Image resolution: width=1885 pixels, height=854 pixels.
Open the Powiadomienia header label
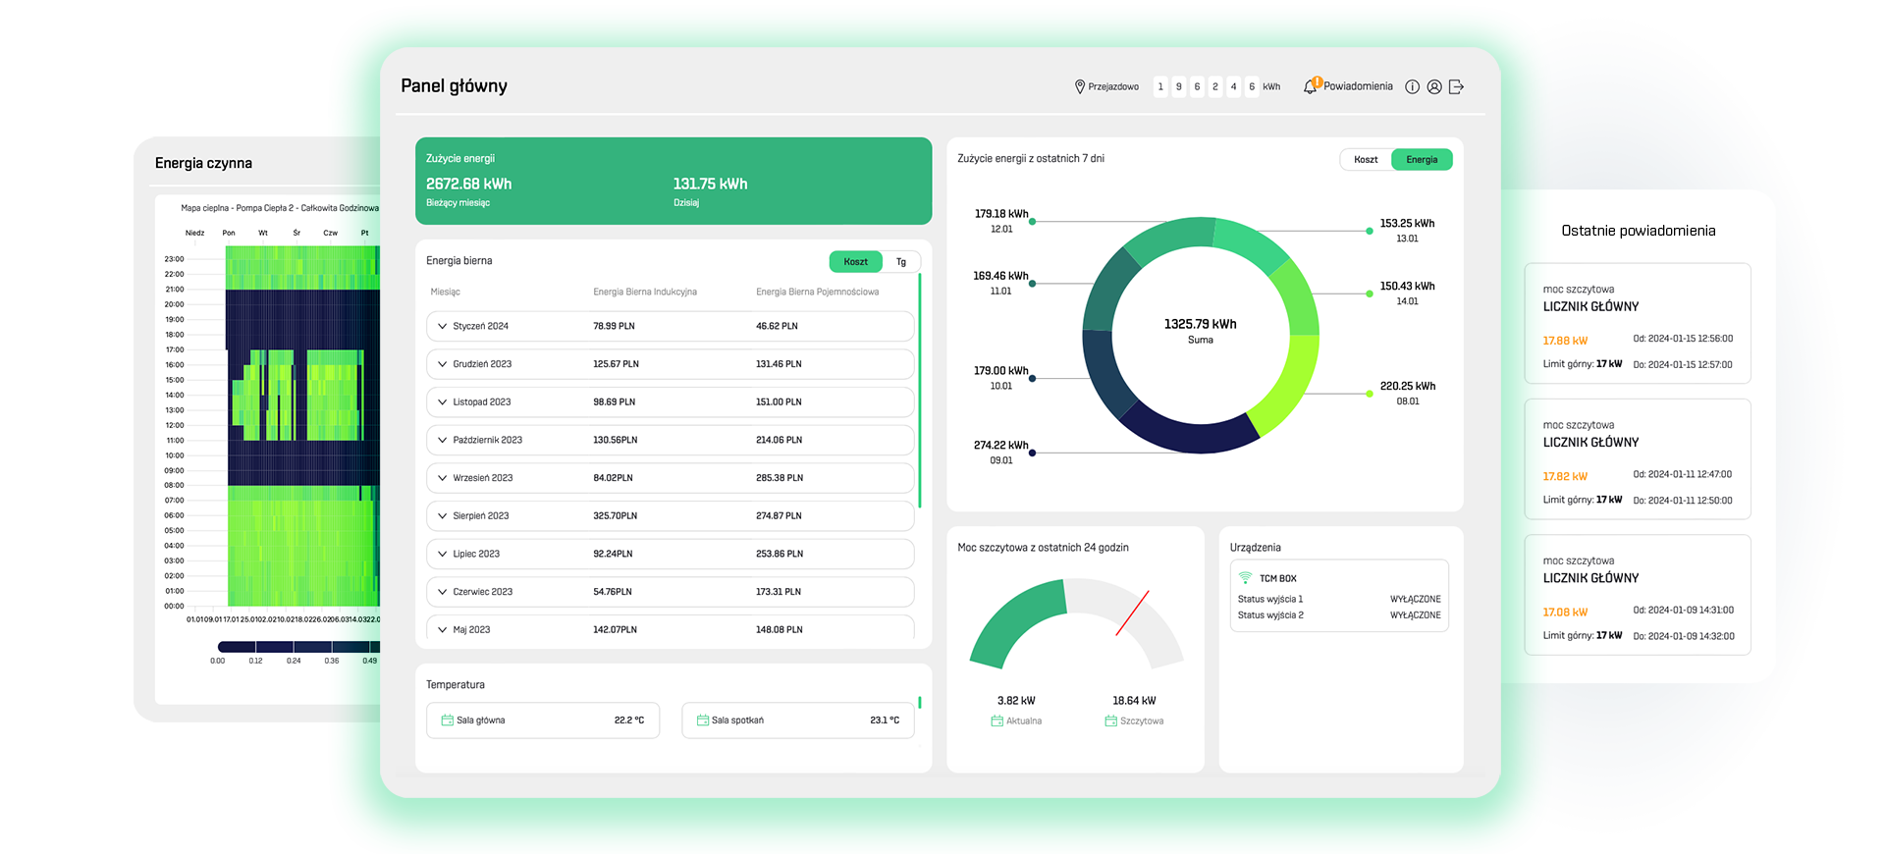[x=1358, y=86]
